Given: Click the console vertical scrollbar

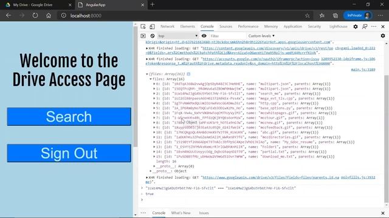Looking at the screenshot, I should [386, 139].
